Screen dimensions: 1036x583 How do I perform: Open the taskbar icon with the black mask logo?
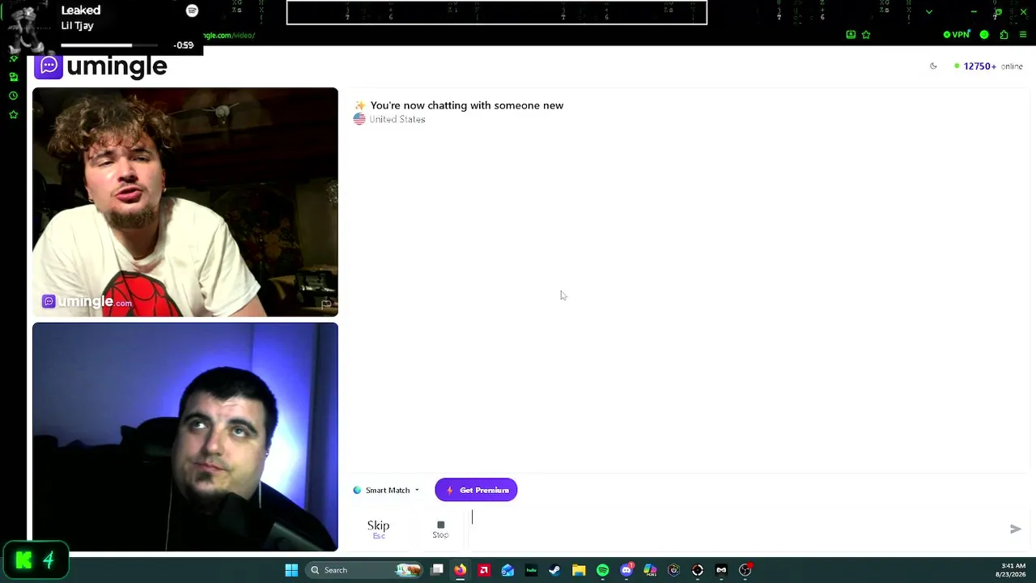click(x=721, y=570)
